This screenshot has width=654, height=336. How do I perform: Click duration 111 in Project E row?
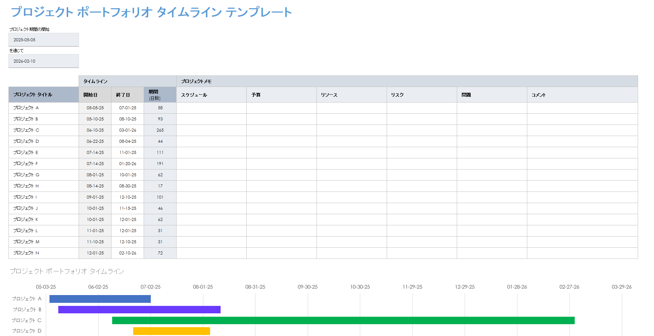(x=160, y=153)
